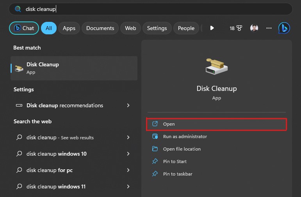
Task: Click Open for Disk Cleanup
Action: coord(217,124)
